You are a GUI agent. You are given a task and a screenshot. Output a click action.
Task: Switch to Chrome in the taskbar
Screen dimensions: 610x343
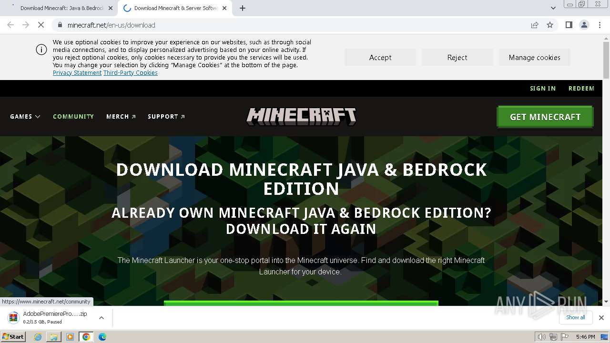coord(86,337)
